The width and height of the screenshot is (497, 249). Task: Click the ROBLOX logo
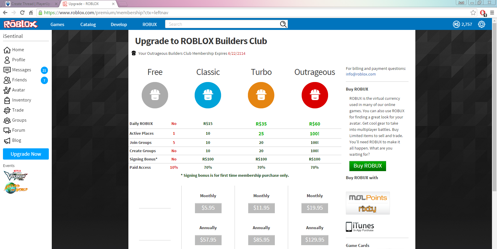tap(20, 24)
